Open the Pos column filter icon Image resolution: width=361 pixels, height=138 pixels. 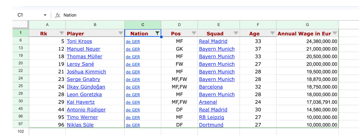(x=194, y=33)
